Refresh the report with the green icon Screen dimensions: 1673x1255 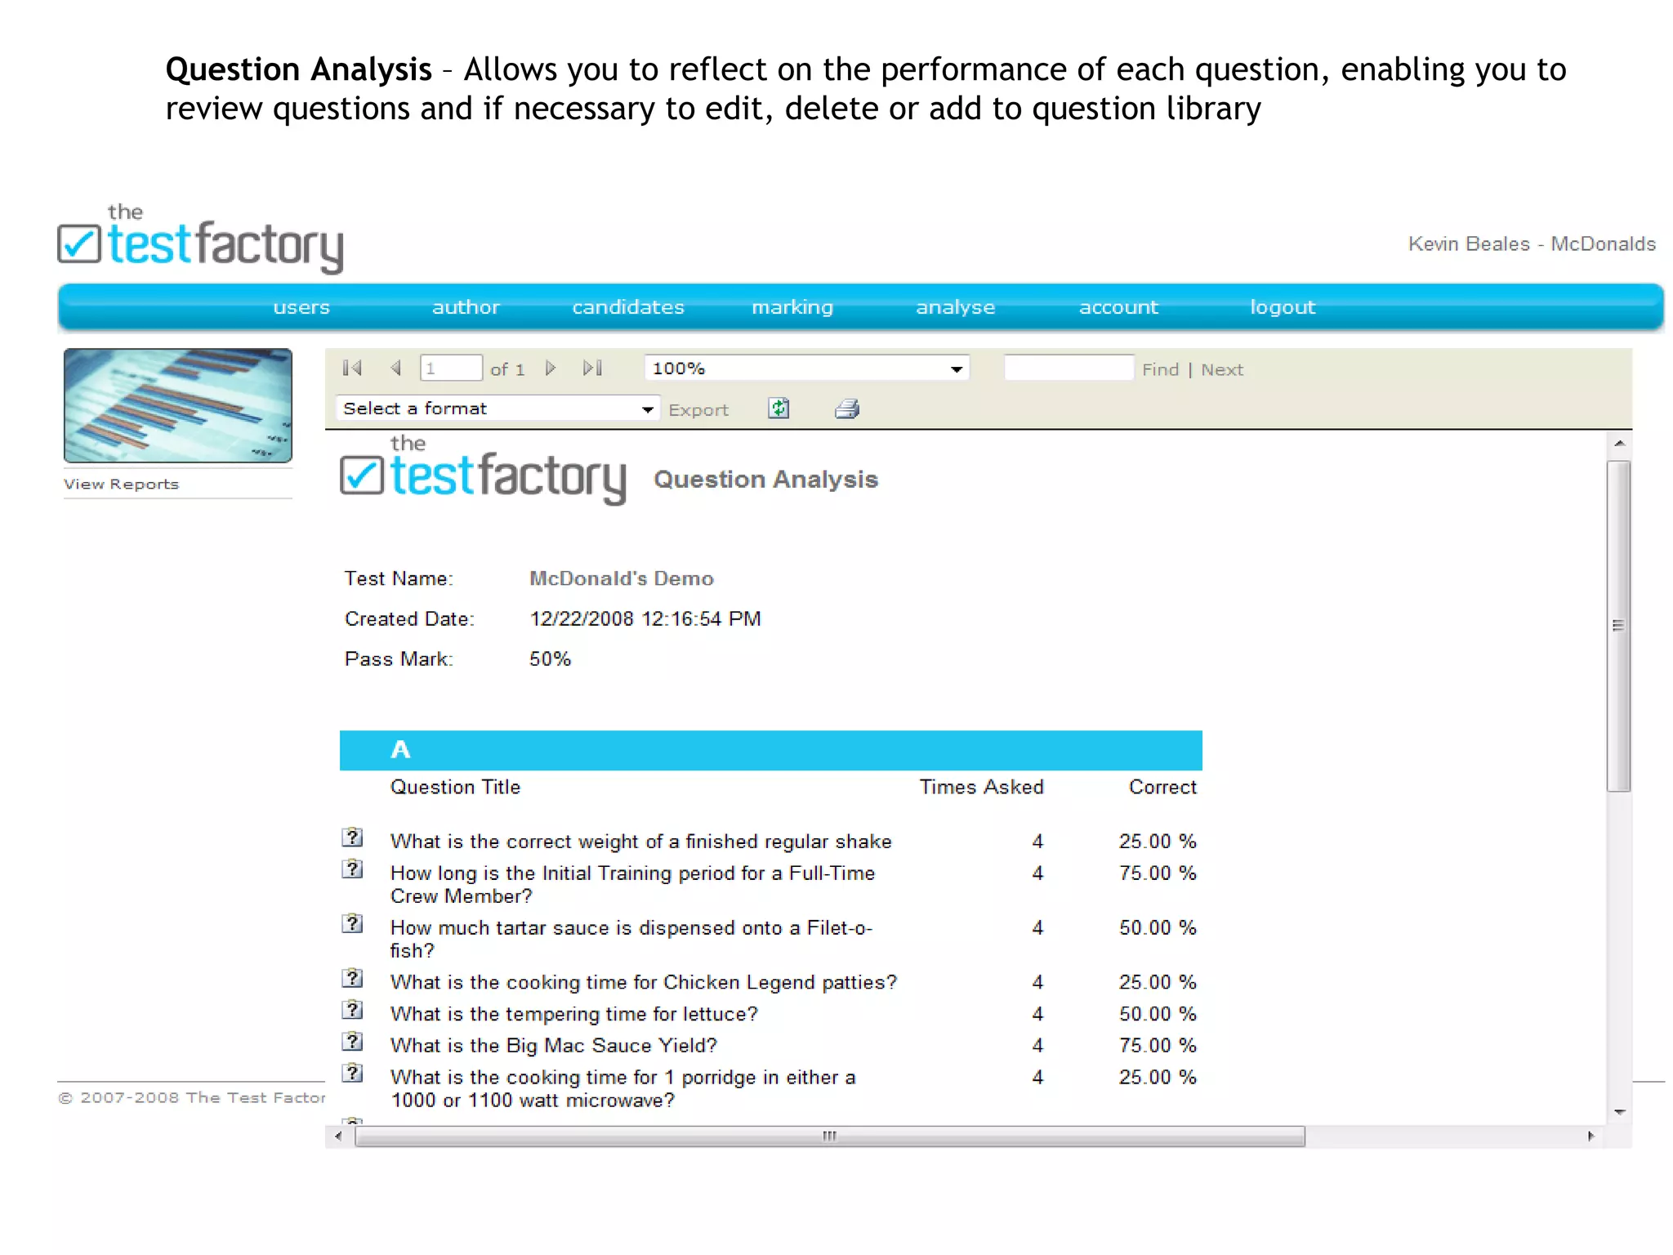click(x=779, y=408)
